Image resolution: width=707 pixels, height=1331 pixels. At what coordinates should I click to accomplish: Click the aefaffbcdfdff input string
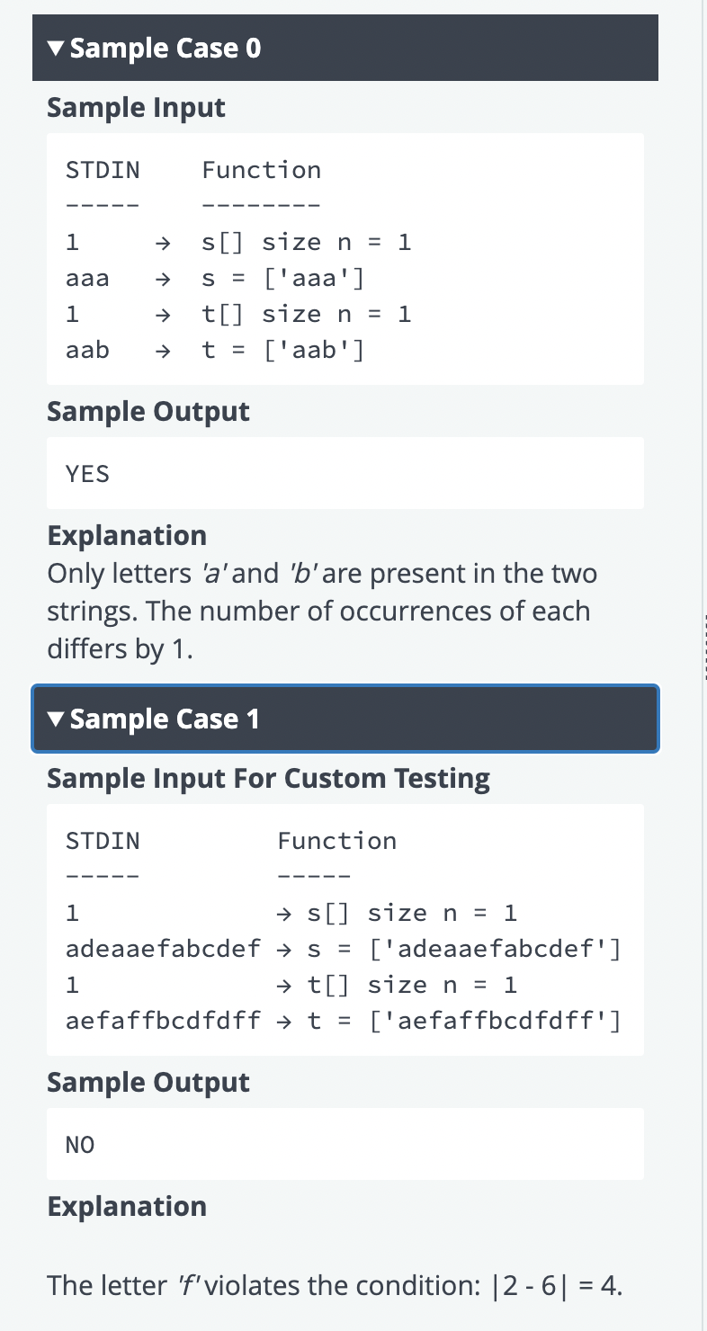click(x=164, y=1021)
